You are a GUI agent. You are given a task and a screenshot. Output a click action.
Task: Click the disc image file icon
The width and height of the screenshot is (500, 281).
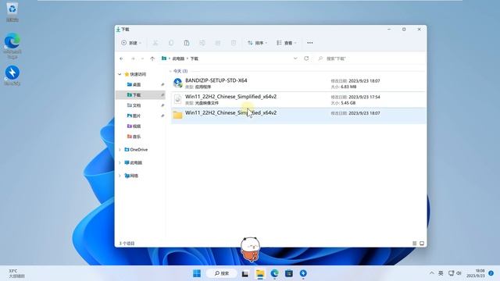tap(177, 99)
